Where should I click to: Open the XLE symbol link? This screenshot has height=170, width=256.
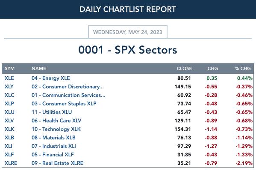pyautogui.click(x=9, y=78)
